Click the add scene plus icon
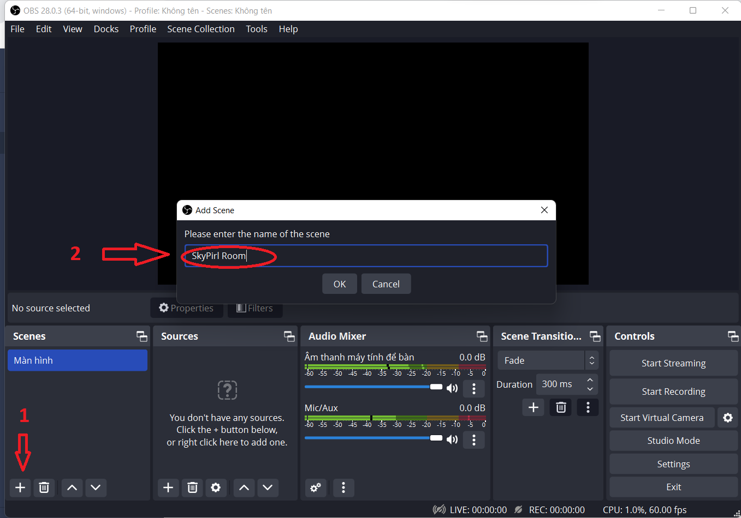The image size is (741, 518). [x=20, y=487]
